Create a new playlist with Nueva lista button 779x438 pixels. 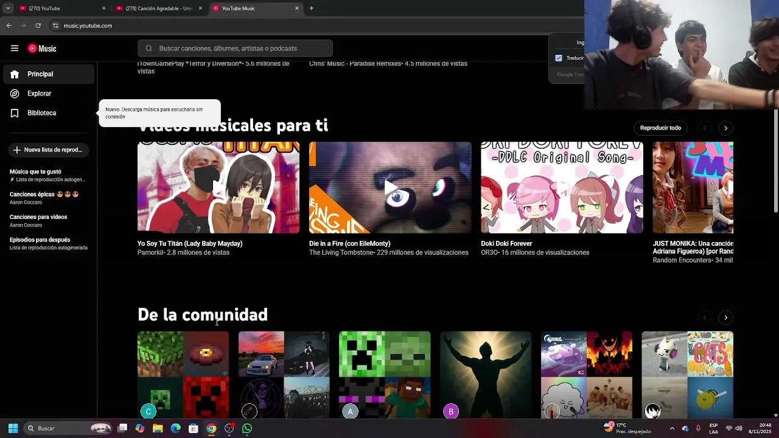[x=49, y=150]
